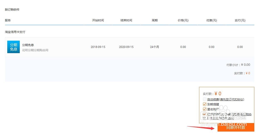Enable the 自动续费 auto-renew checkbox
261x133 pixels.
[x=205, y=99]
